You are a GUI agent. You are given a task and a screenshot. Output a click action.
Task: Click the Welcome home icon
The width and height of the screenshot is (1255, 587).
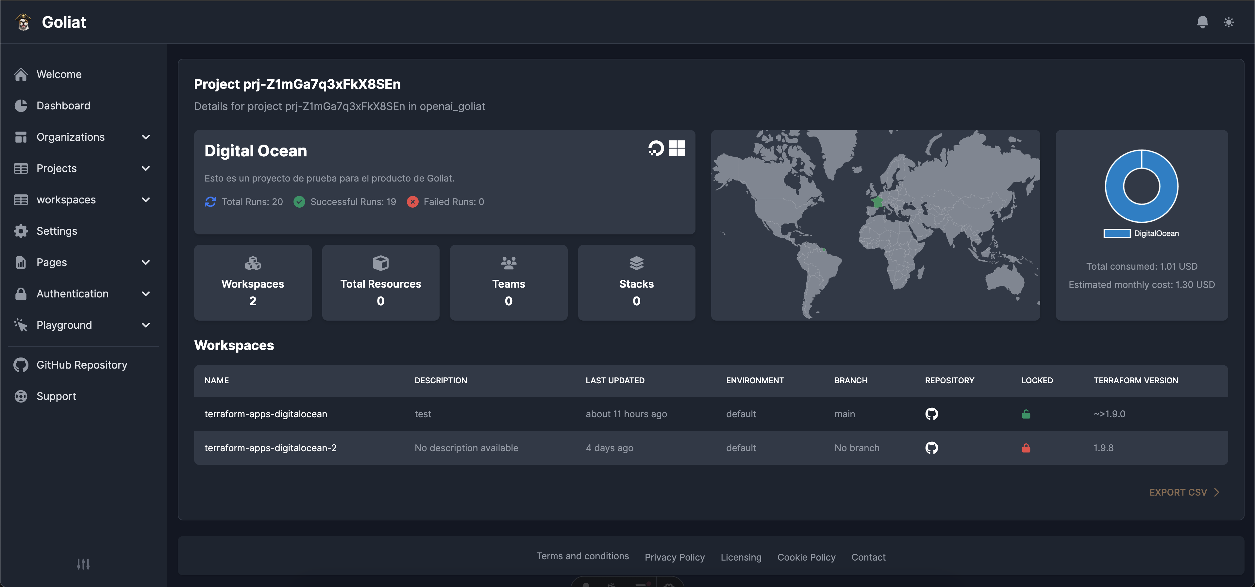pos(21,74)
